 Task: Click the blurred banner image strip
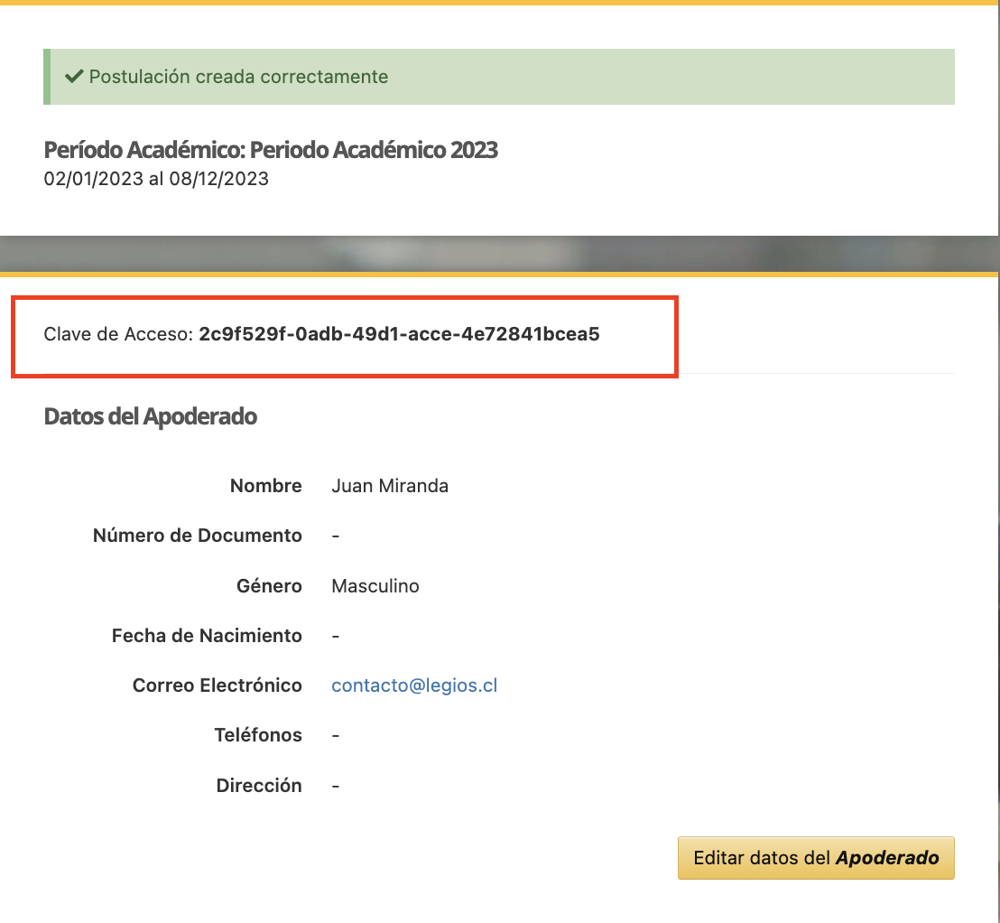coord(500,254)
